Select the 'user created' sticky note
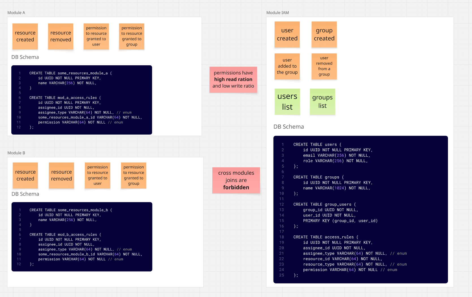Screen dimensions: 472x297 [287, 34]
